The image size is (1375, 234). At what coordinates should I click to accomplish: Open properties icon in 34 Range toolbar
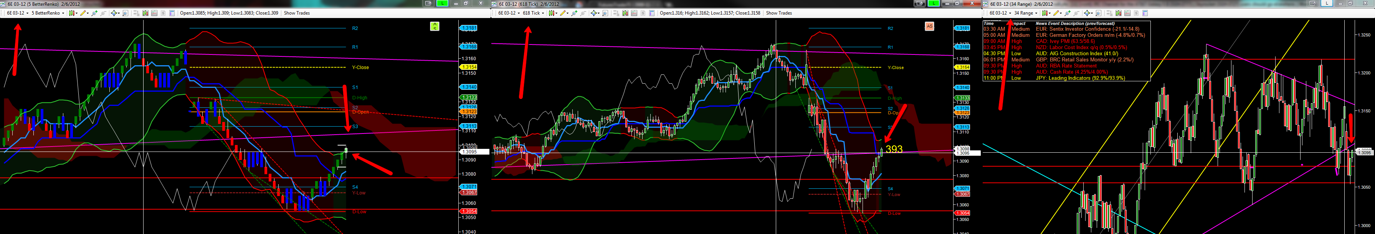[x=1145, y=13]
